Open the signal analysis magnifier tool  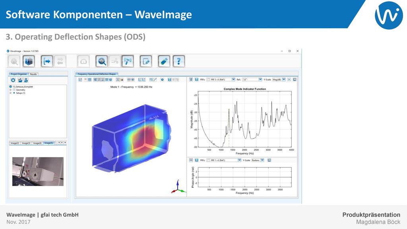(101, 61)
